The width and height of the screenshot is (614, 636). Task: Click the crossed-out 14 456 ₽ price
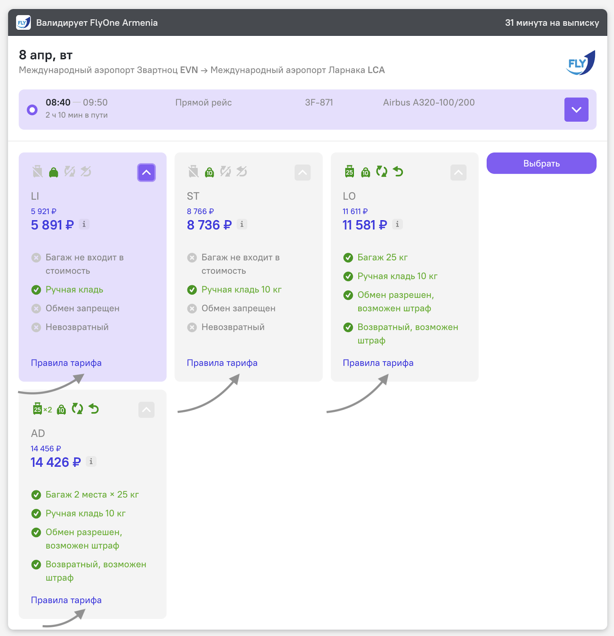(x=46, y=449)
